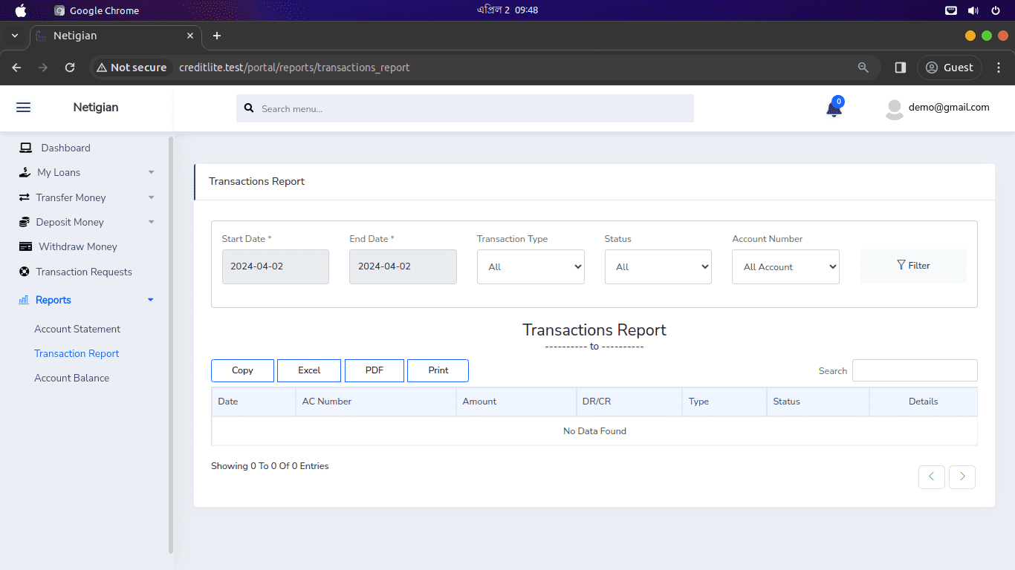Click demo@gmail.com account name

tap(949, 107)
